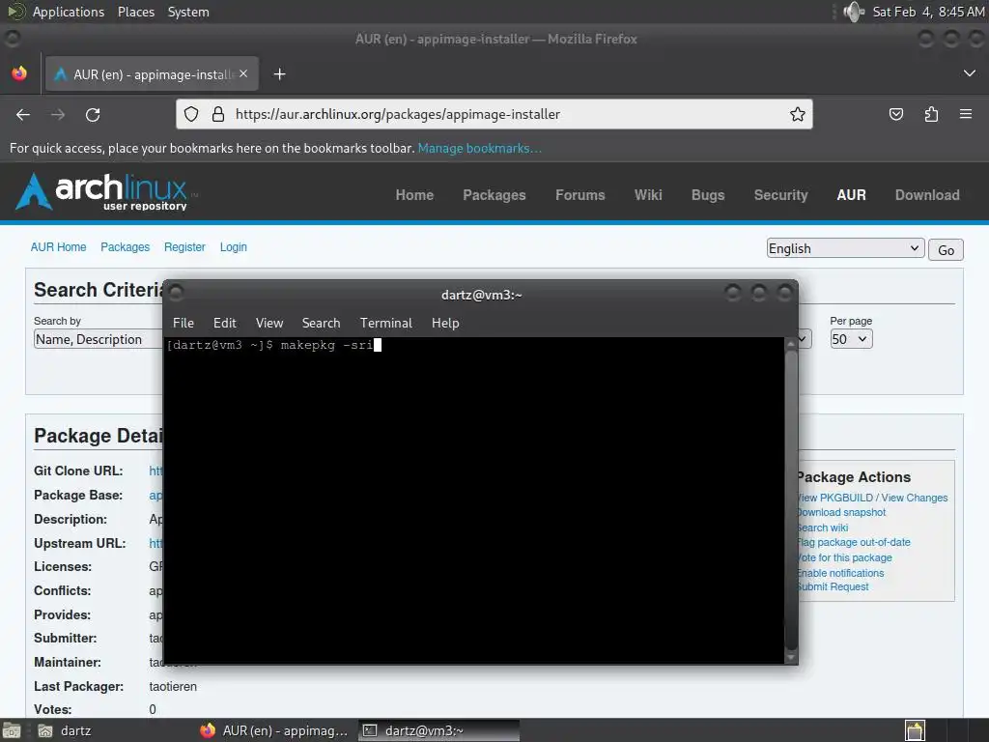Switch to AUR Firefox window in taskbar
The width and height of the screenshot is (989, 742).
(x=273, y=730)
